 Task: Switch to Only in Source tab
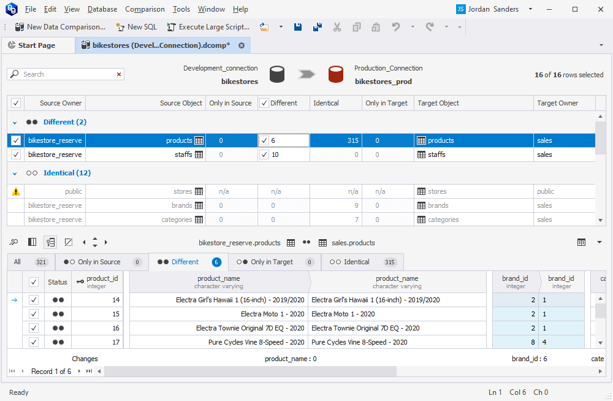pos(102,262)
